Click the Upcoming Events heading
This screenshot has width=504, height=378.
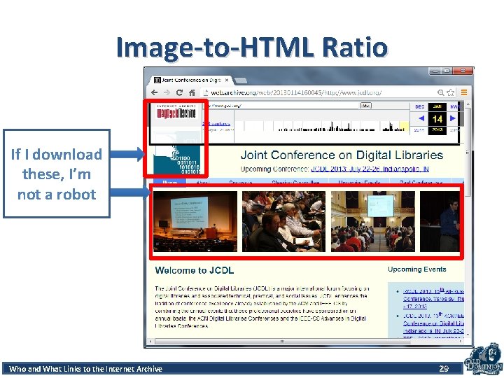coord(417,269)
